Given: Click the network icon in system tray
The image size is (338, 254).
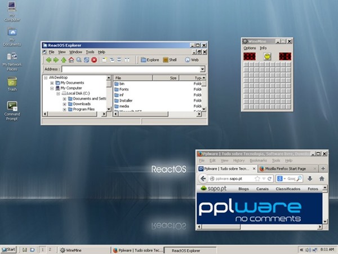Looking at the screenshot, I should click(x=315, y=250).
